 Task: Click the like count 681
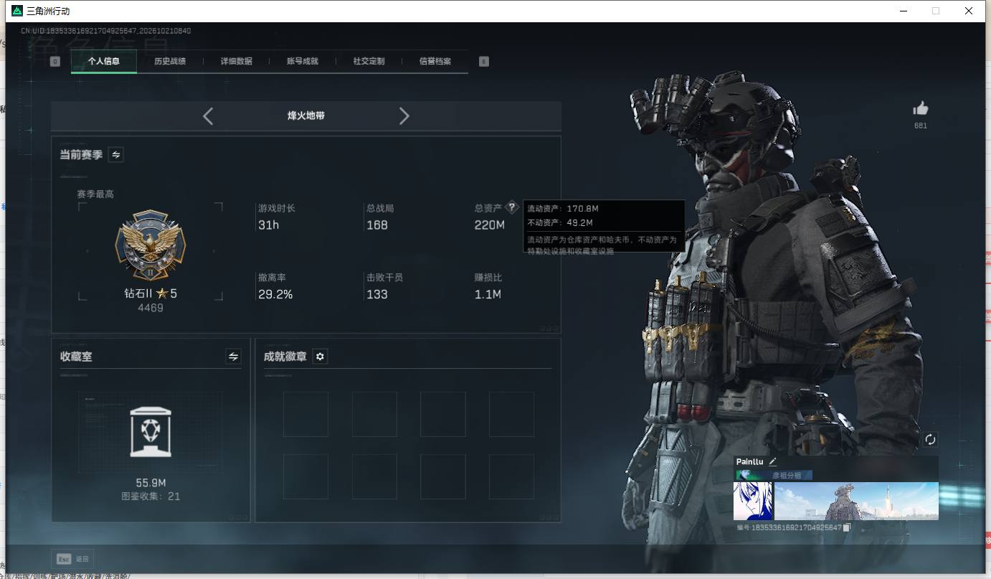(921, 126)
